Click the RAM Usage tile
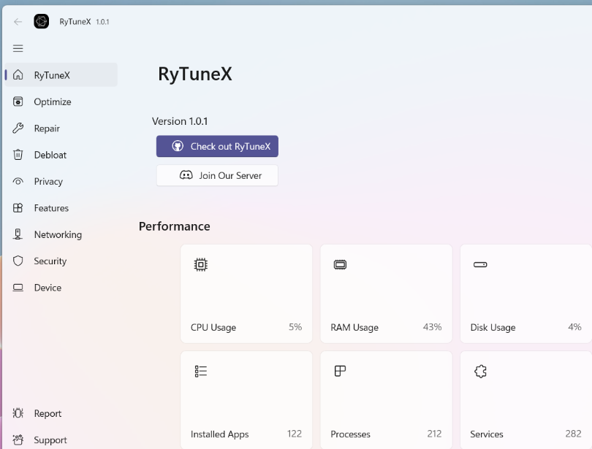 click(x=386, y=293)
